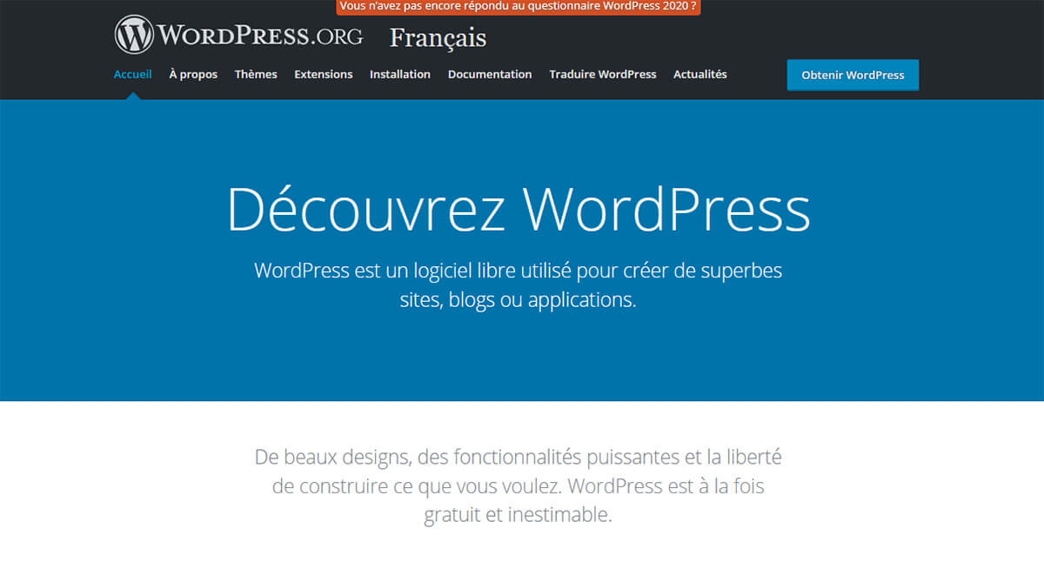This screenshot has height=562, width=1044.
Task: Click the Obtenir WordPress button
Action: (853, 75)
